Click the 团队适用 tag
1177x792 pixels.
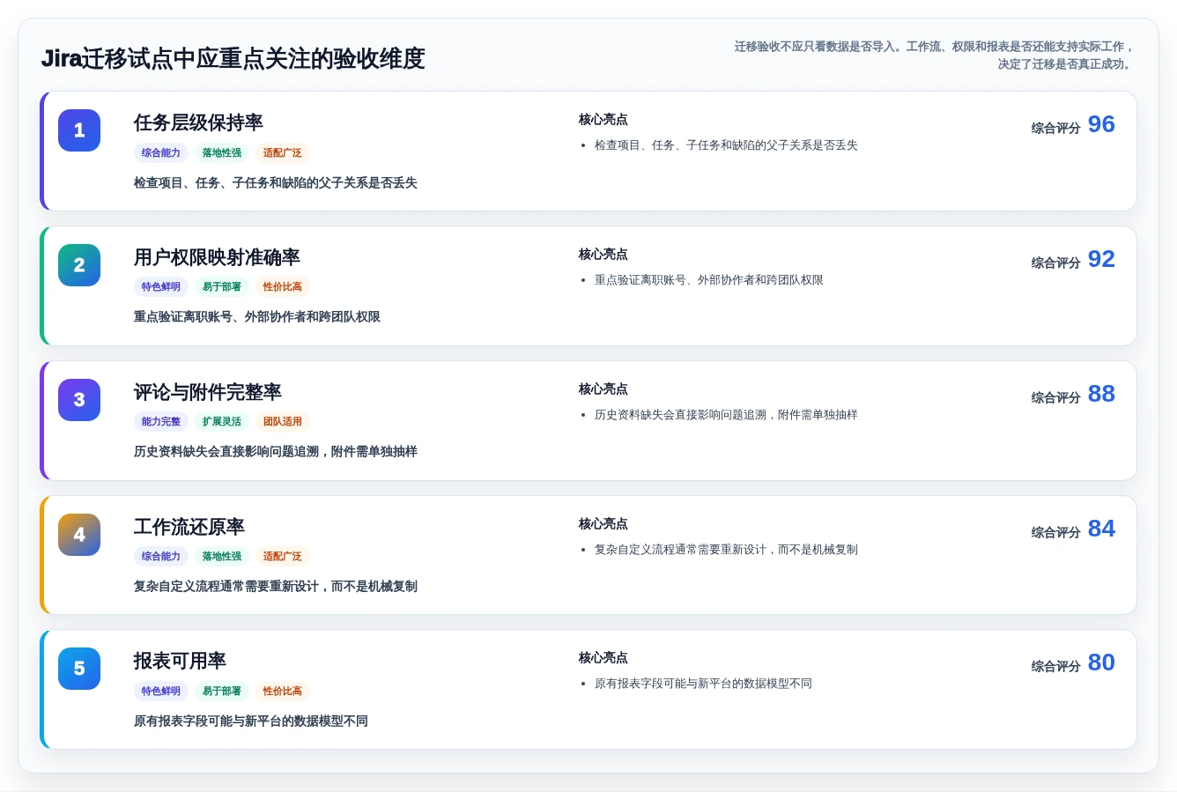click(283, 421)
